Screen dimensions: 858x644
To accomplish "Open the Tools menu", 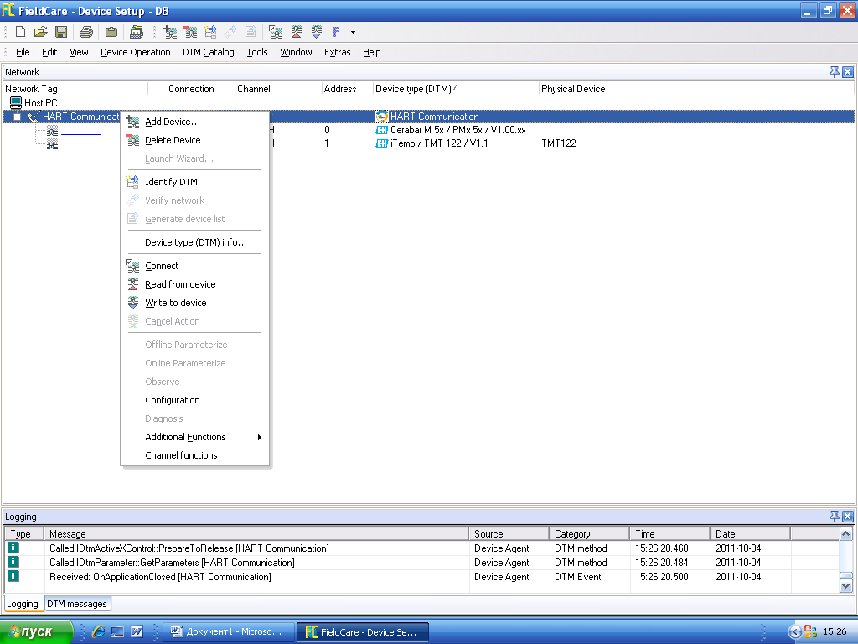I will point(256,52).
